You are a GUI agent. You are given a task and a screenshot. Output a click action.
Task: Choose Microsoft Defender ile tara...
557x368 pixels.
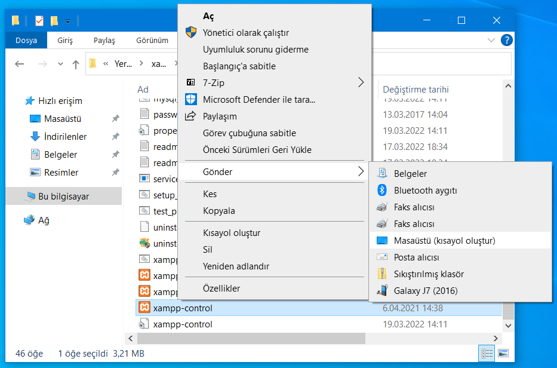(275, 100)
